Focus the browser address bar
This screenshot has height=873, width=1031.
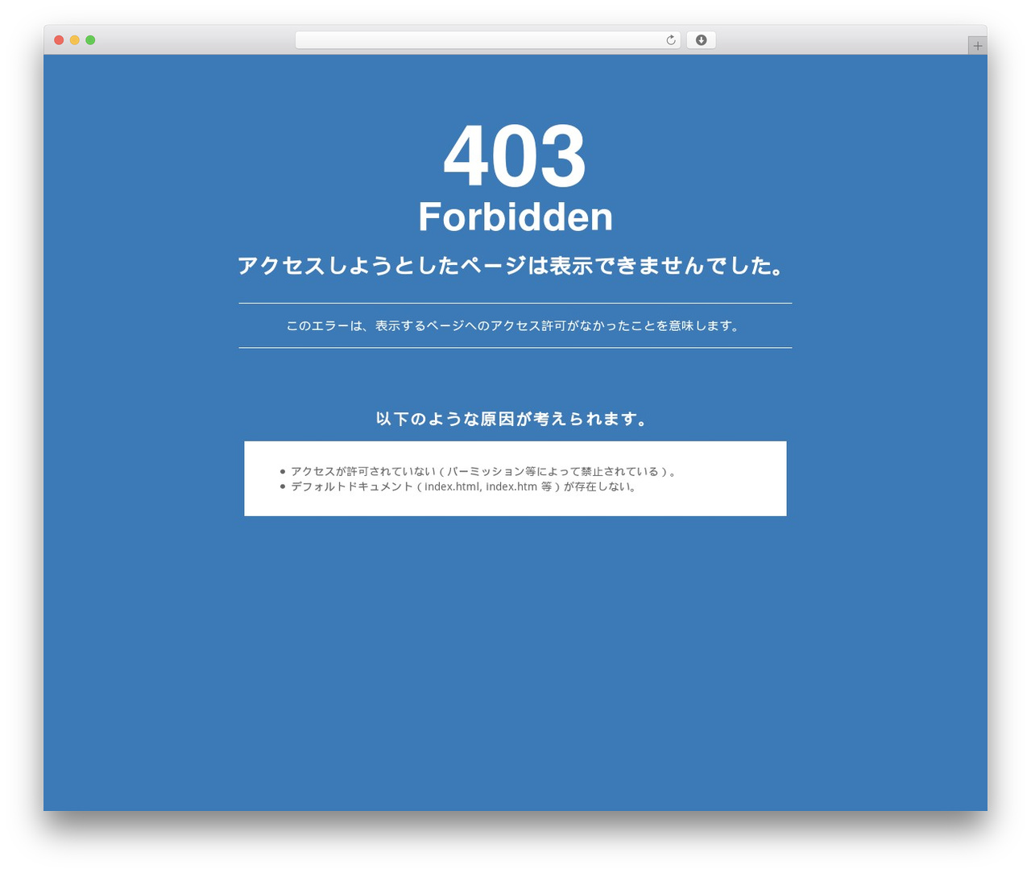click(487, 40)
